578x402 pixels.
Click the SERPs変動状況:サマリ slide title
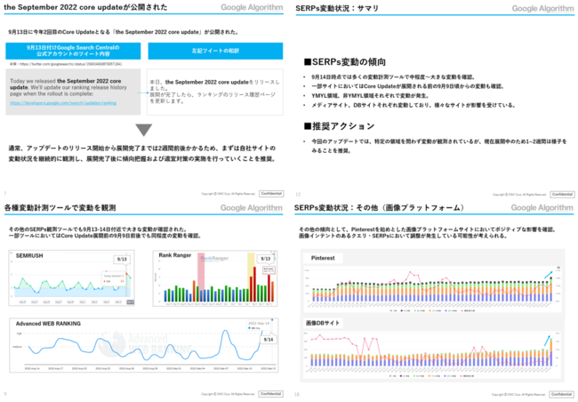pos(337,8)
